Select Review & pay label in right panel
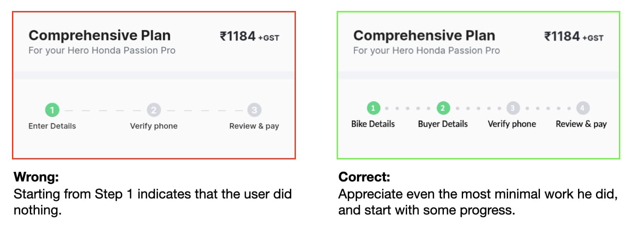The width and height of the screenshot is (635, 230). [x=581, y=124]
